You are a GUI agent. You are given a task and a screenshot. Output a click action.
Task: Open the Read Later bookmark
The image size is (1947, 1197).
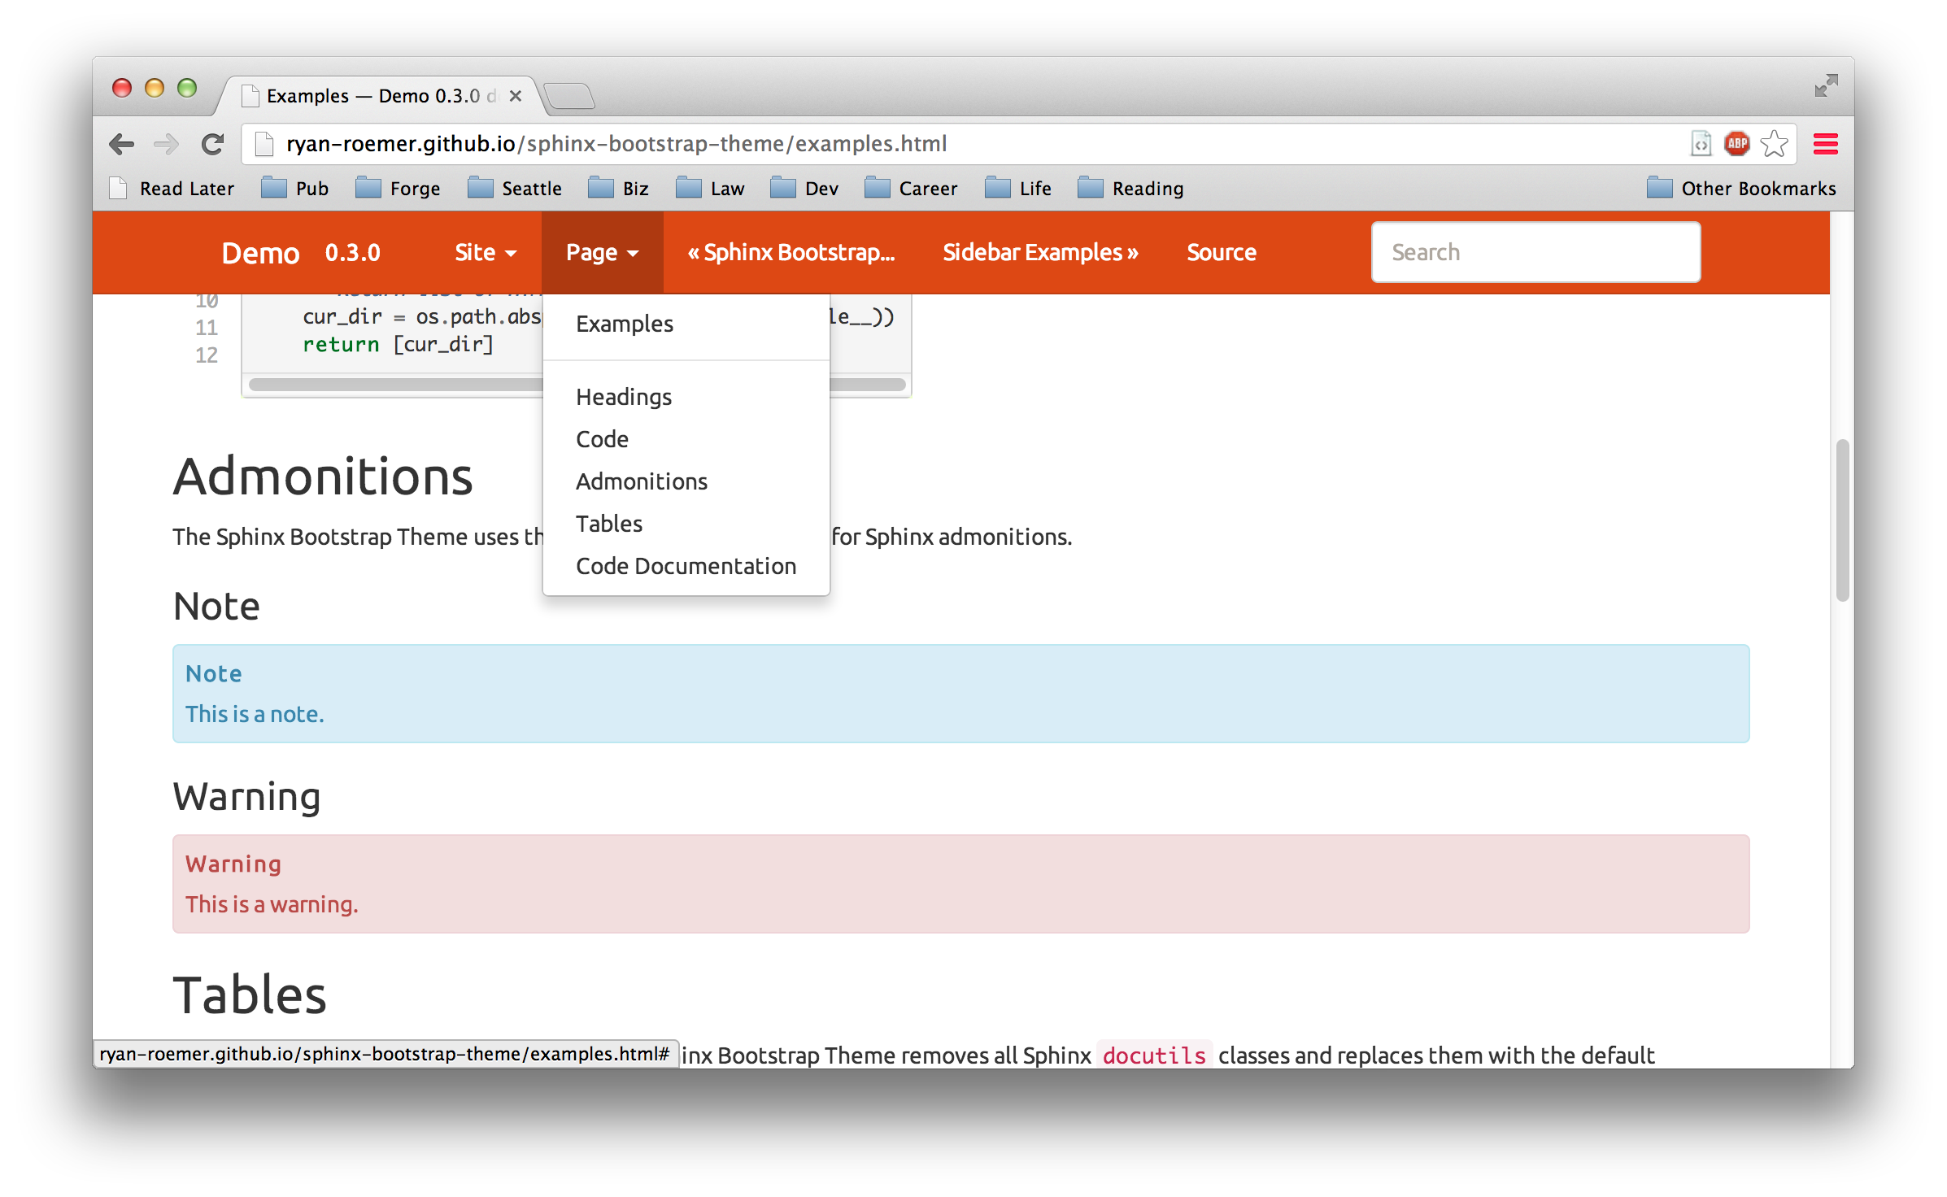[172, 188]
